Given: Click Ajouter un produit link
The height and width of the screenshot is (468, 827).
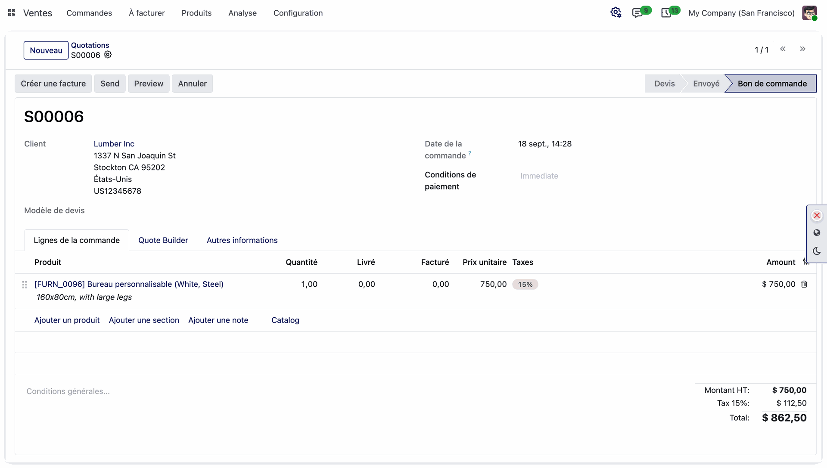Looking at the screenshot, I should coord(67,320).
